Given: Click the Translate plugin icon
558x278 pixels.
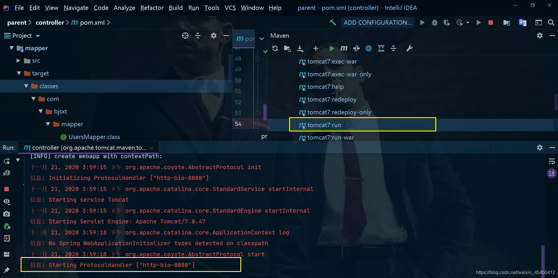Looking at the screenshot, I should tap(523, 22).
